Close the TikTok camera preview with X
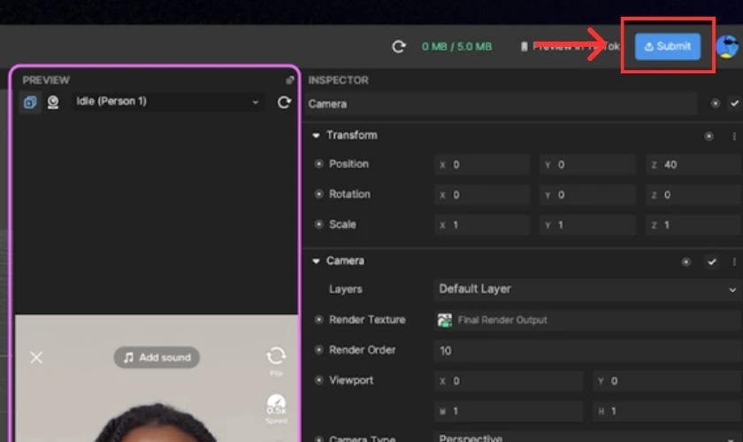Screen dimensions: 743x442 pyautogui.click(x=36, y=357)
